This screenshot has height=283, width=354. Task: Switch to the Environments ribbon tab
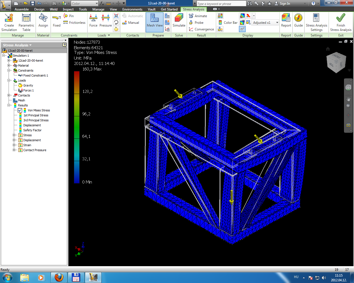coord(132,9)
